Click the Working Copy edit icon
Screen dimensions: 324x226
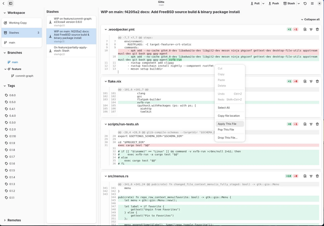pos(6,23)
